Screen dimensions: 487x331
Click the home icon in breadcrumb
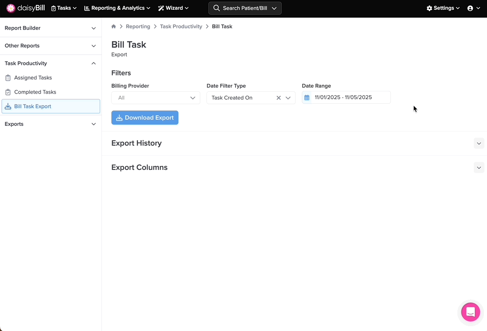click(x=114, y=26)
